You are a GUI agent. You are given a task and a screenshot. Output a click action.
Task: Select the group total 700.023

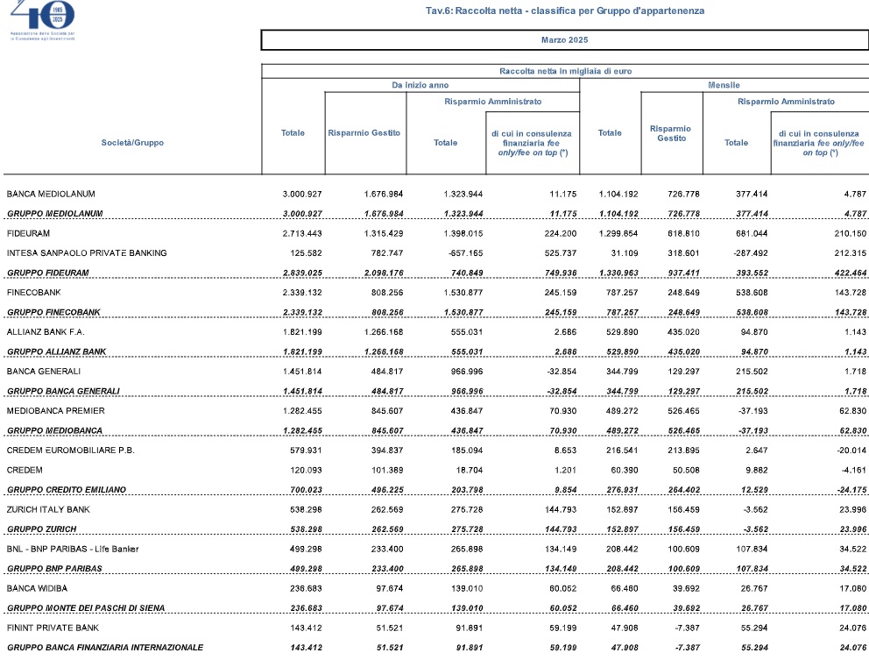point(306,490)
